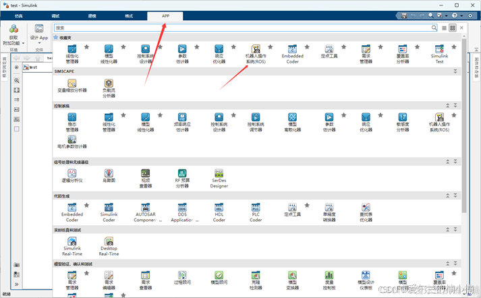The image size is (481, 298).
Task: Close the app gallery panel
Action: [461, 28]
